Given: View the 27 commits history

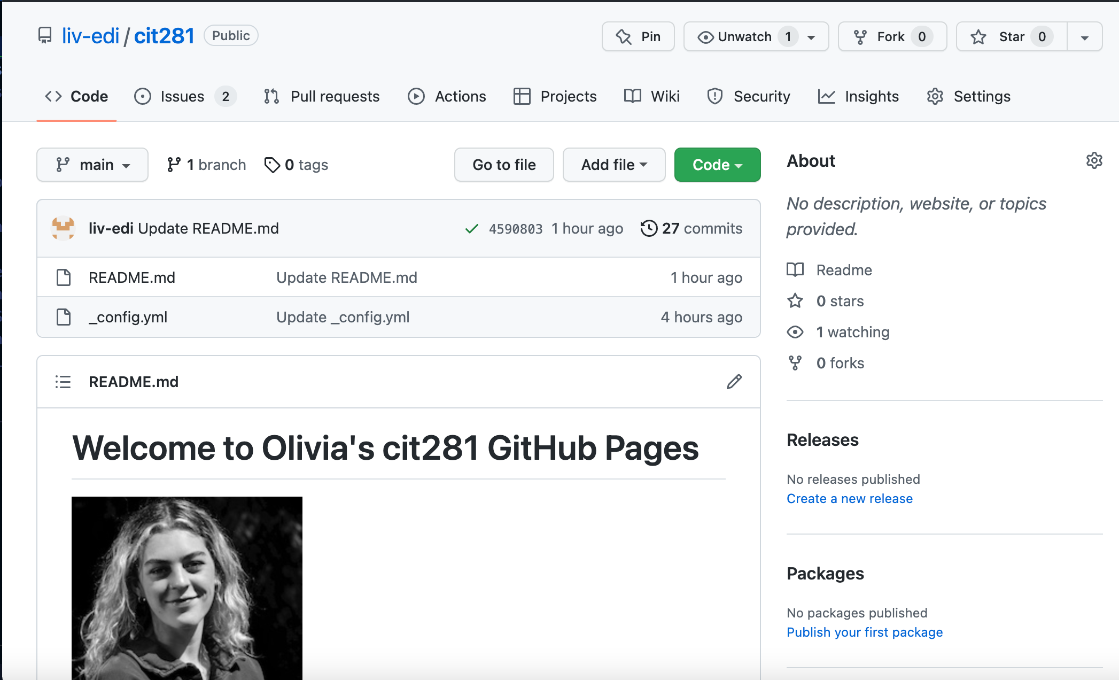Looking at the screenshot, I should click(691, 228).
